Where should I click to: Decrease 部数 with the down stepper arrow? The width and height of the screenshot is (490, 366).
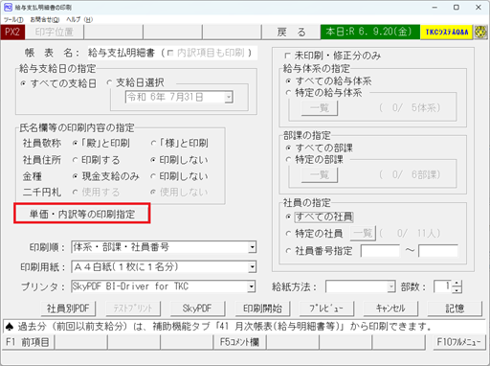457,289
